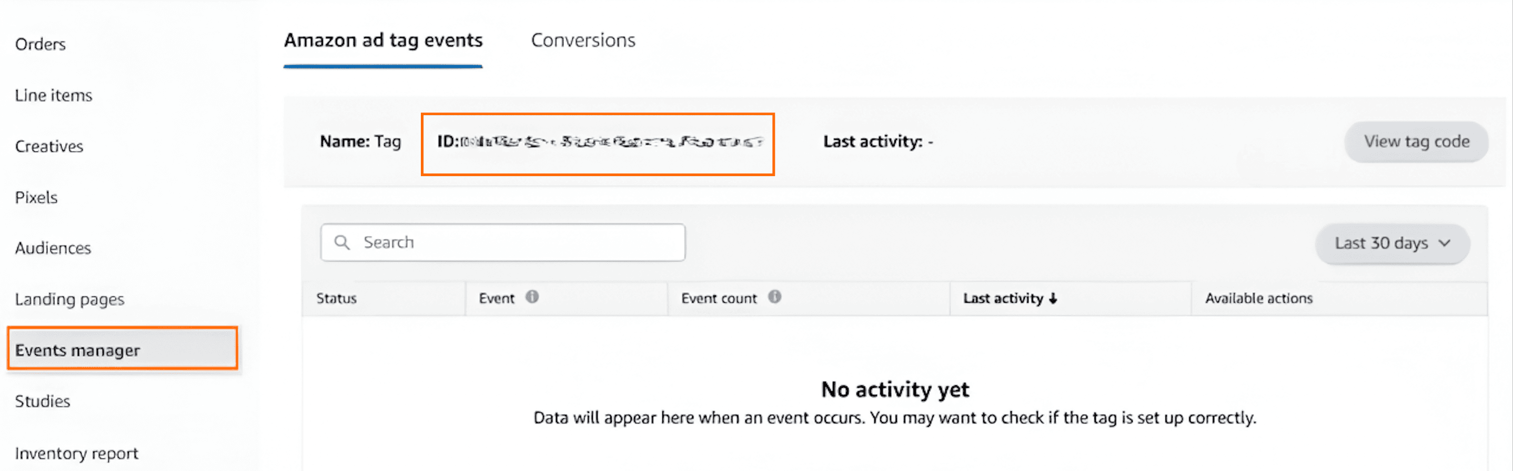Viewport: 1513px width, 471px height.
Task: Go to Studies
Action: click(42, 402)
